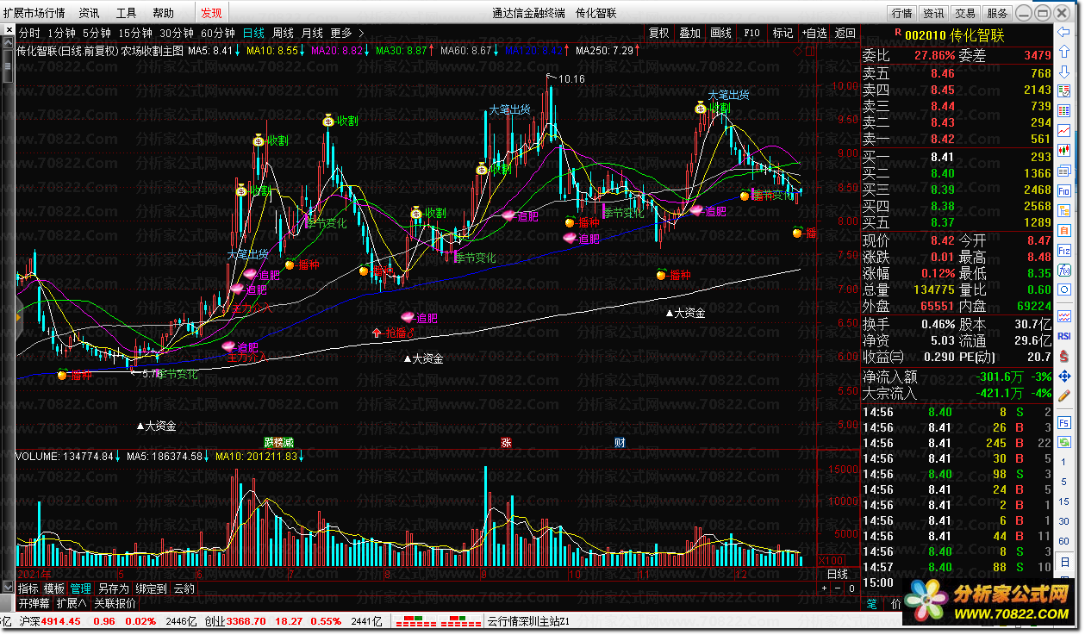Click the 叠加 button
Screen dimensions: 1085x635
click(x=689, y=33)
